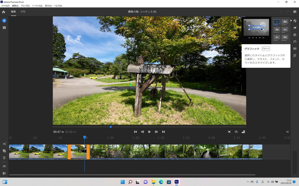Open File Explorer from taskbar
The width and height of the screenshot is (299, 186).
pos(153,182)
